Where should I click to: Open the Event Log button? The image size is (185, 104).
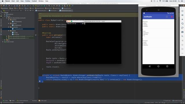167,101
